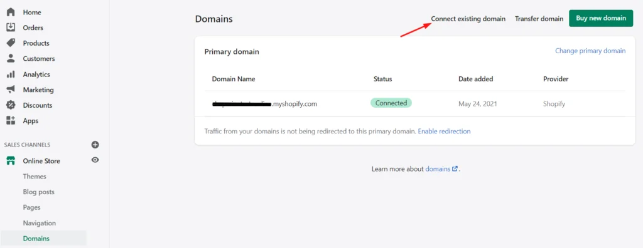Click the Buy new domain button

pos(601,18)
